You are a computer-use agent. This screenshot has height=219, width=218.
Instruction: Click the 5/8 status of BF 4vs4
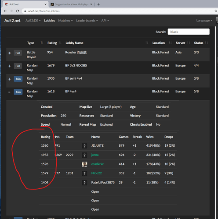coord(196,92)
